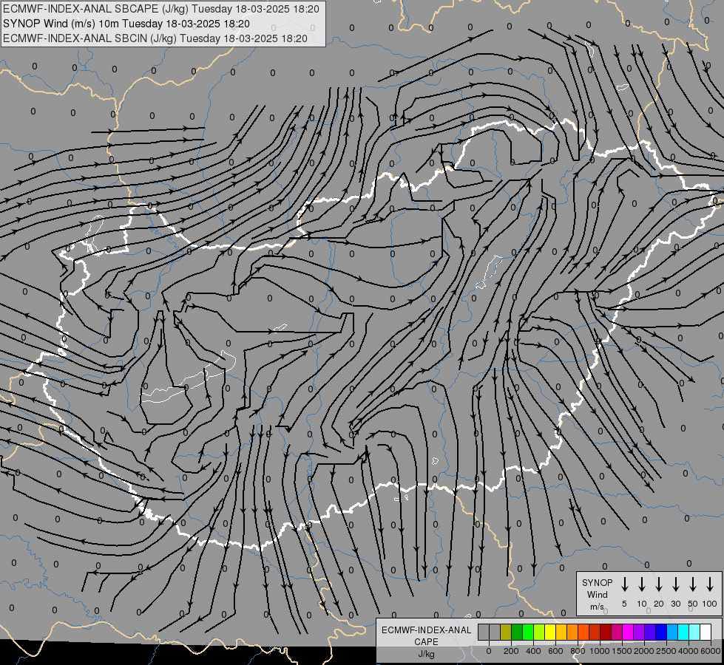Click the SYNOP Wind 10m title line
The height and width of the screenshot is (665, 724).
point(126,24)
